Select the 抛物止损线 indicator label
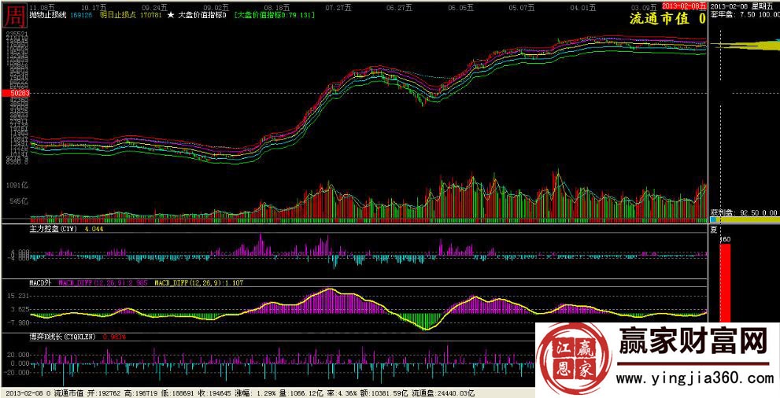The height and width of the screenshot is (398, 780). [47, 14]
